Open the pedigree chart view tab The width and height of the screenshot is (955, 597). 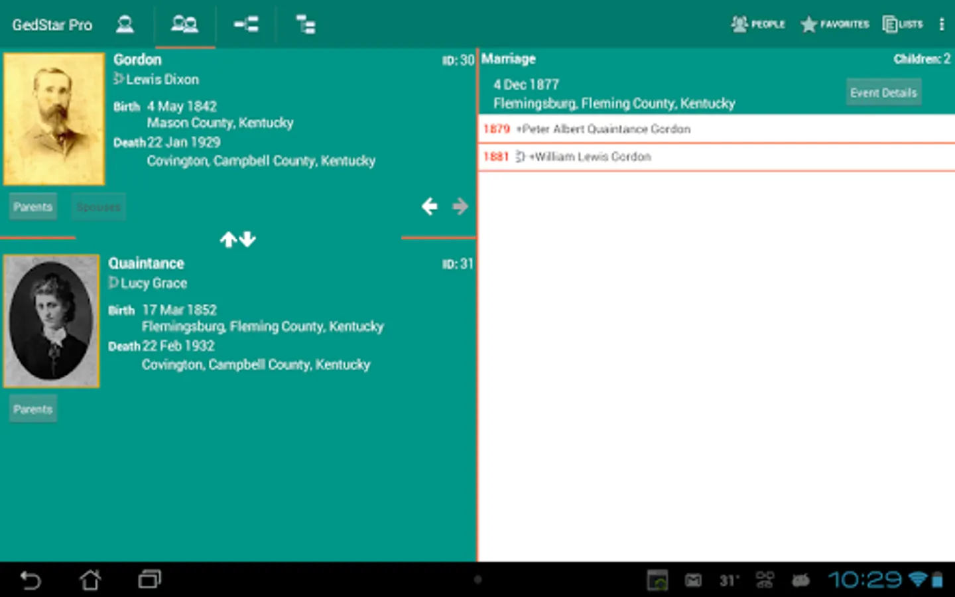pos(246,25)
